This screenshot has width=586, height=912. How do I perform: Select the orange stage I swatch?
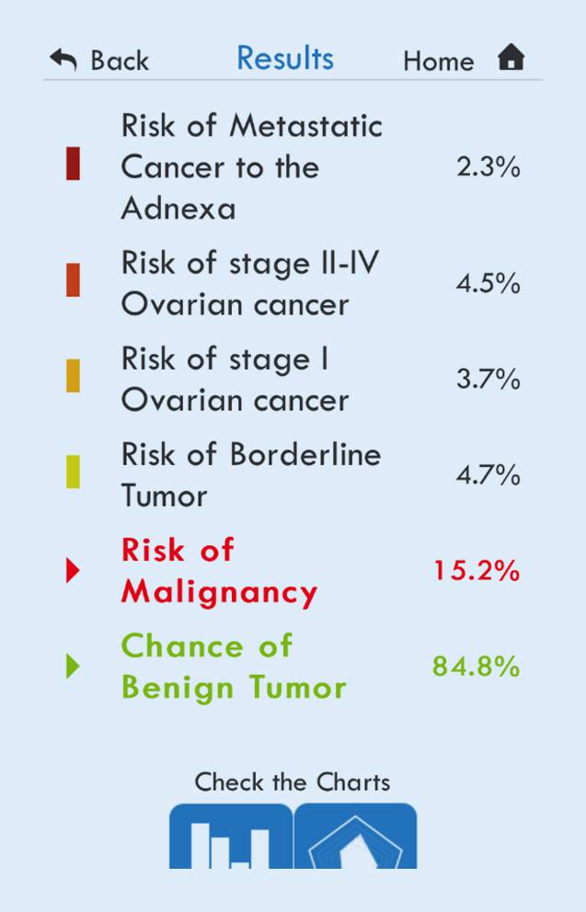[x=73, y=376]
